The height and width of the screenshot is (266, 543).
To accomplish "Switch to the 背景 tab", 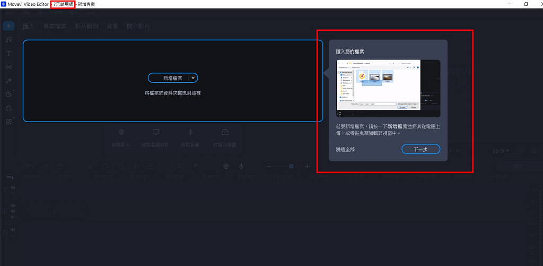I will click(112, 27).
